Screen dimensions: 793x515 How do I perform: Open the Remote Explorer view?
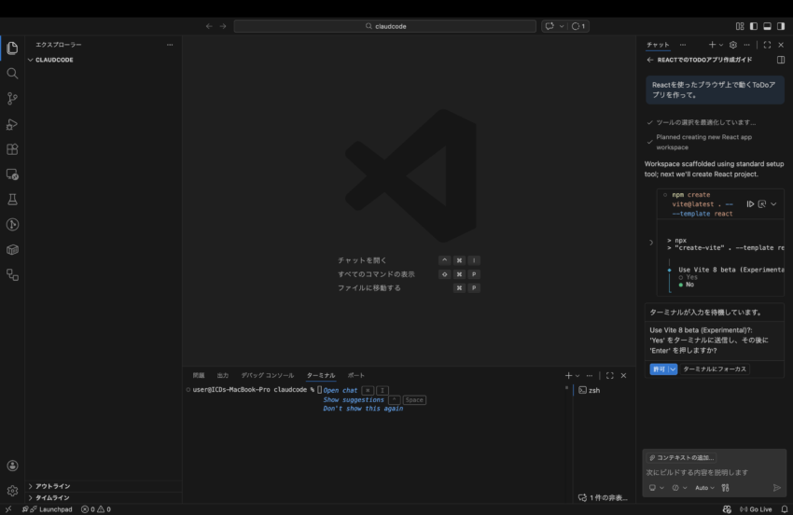point(12,174)
